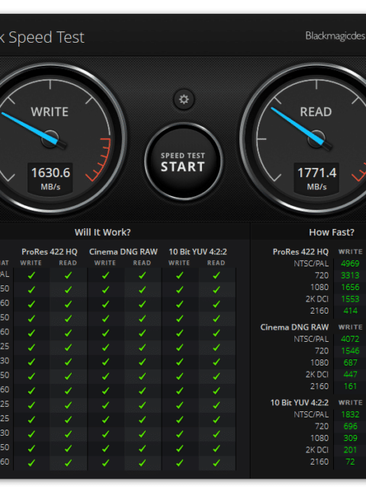Click the Cinema DNG WRITE checkmark in the bottom row
Viewport: 366px width, 496px height.
point(105,463)
